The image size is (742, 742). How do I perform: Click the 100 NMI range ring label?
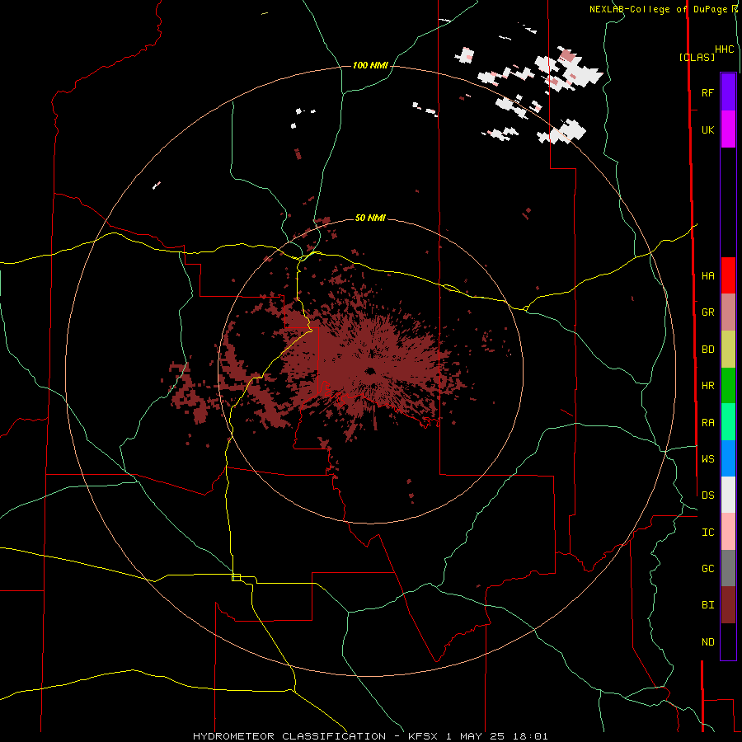click(x=370, y=65)
